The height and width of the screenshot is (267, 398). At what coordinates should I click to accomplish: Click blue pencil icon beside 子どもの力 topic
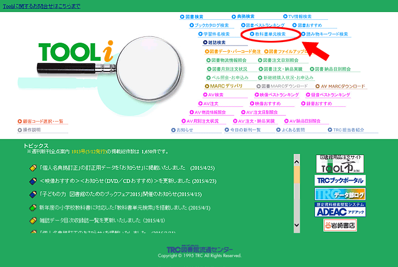(x=33, y=194)
